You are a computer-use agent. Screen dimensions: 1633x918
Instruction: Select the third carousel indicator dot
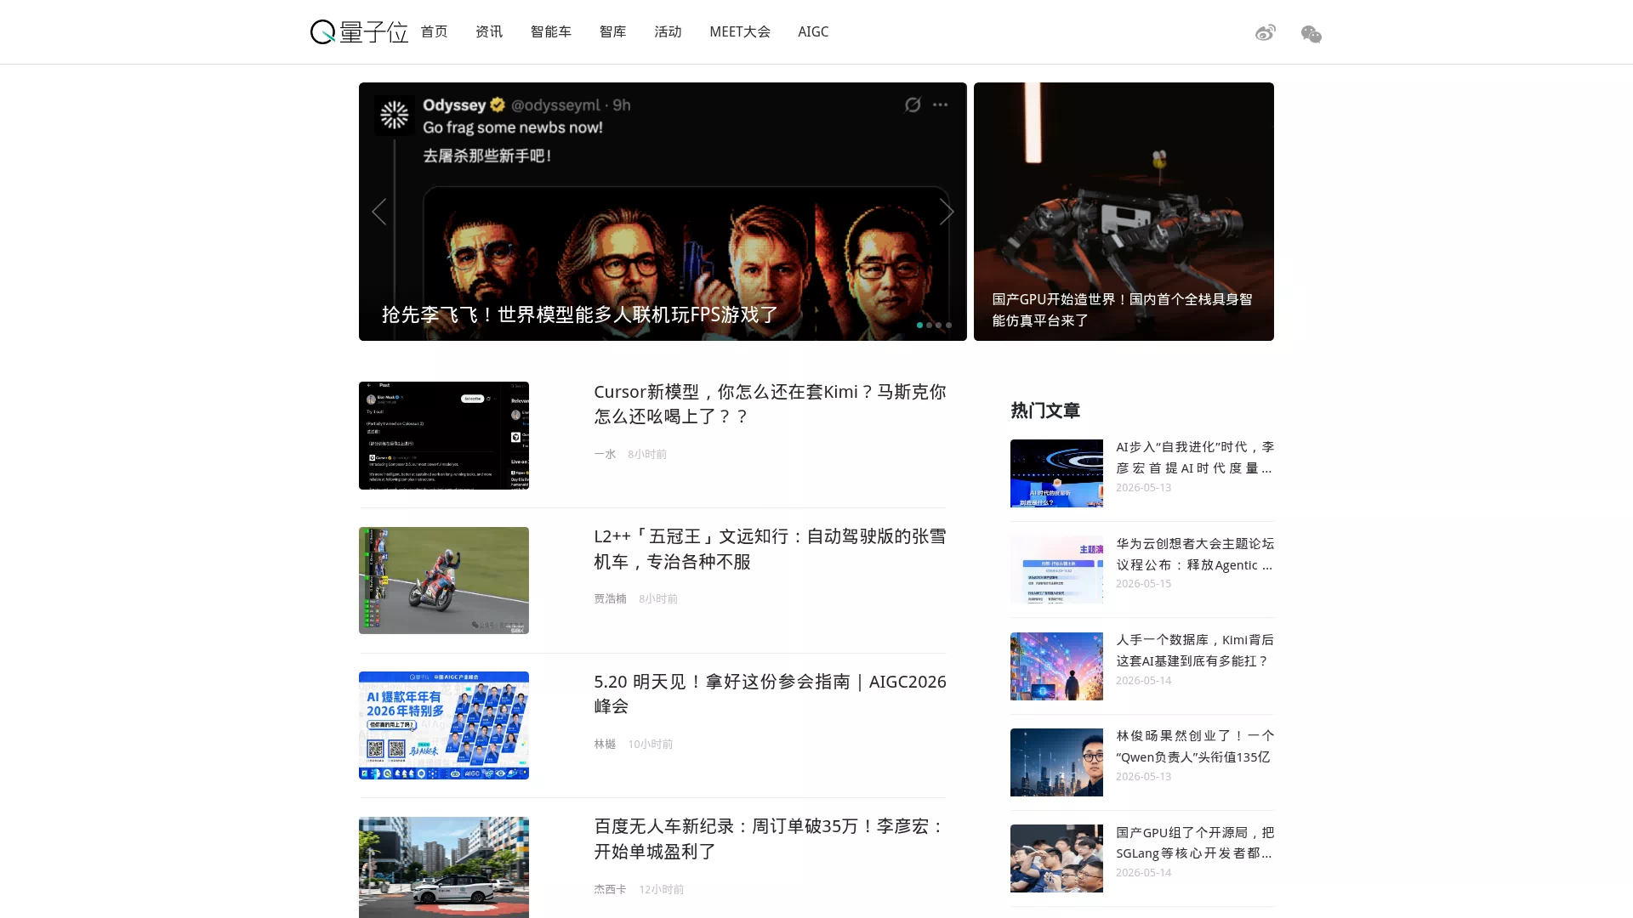click(939, 325)
